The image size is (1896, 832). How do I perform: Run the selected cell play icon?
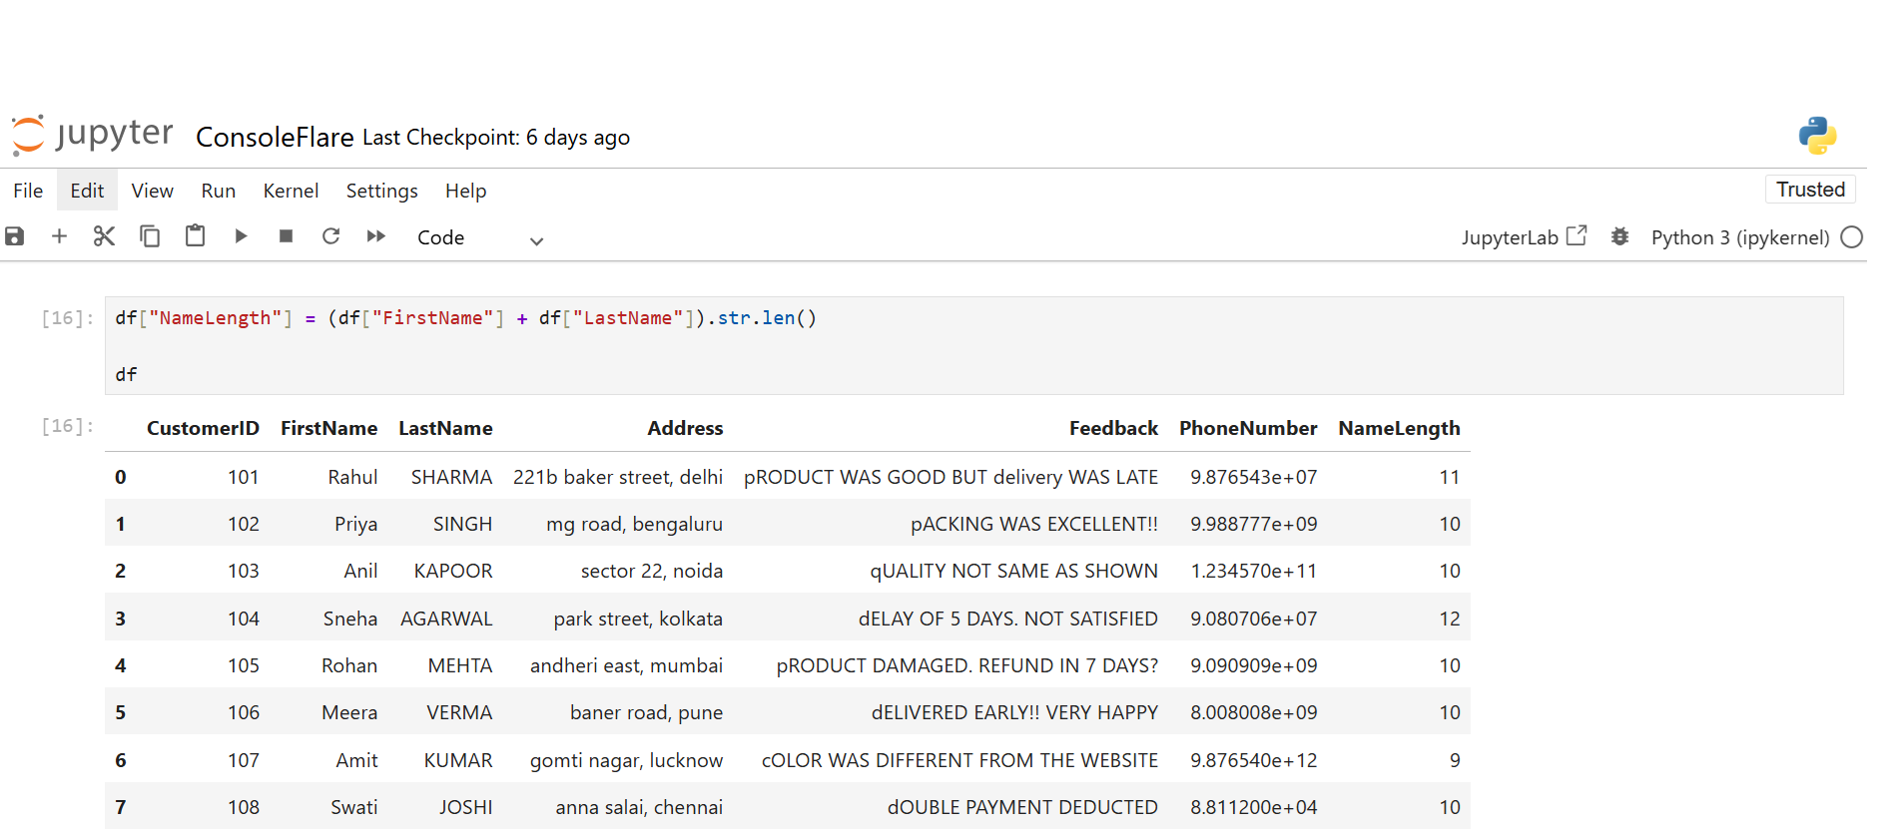point(241,236)
